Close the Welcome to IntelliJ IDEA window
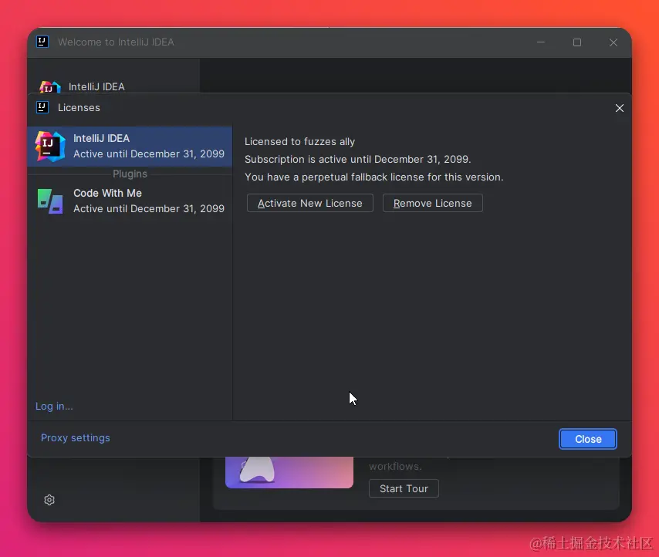The height and width of the screenshot is (557, 659). [x=613, y=42]
